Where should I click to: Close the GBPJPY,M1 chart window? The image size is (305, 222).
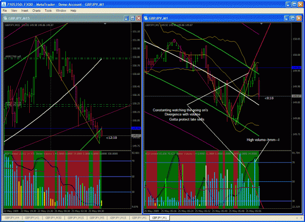[299, 18]
